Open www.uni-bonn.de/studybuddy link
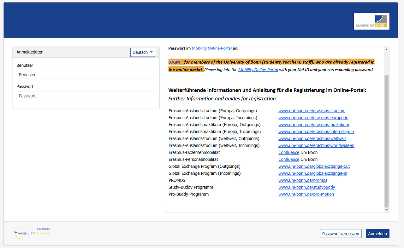Viewport: 404px width, 248px height. pyautogui.click(x=307, y=187)
